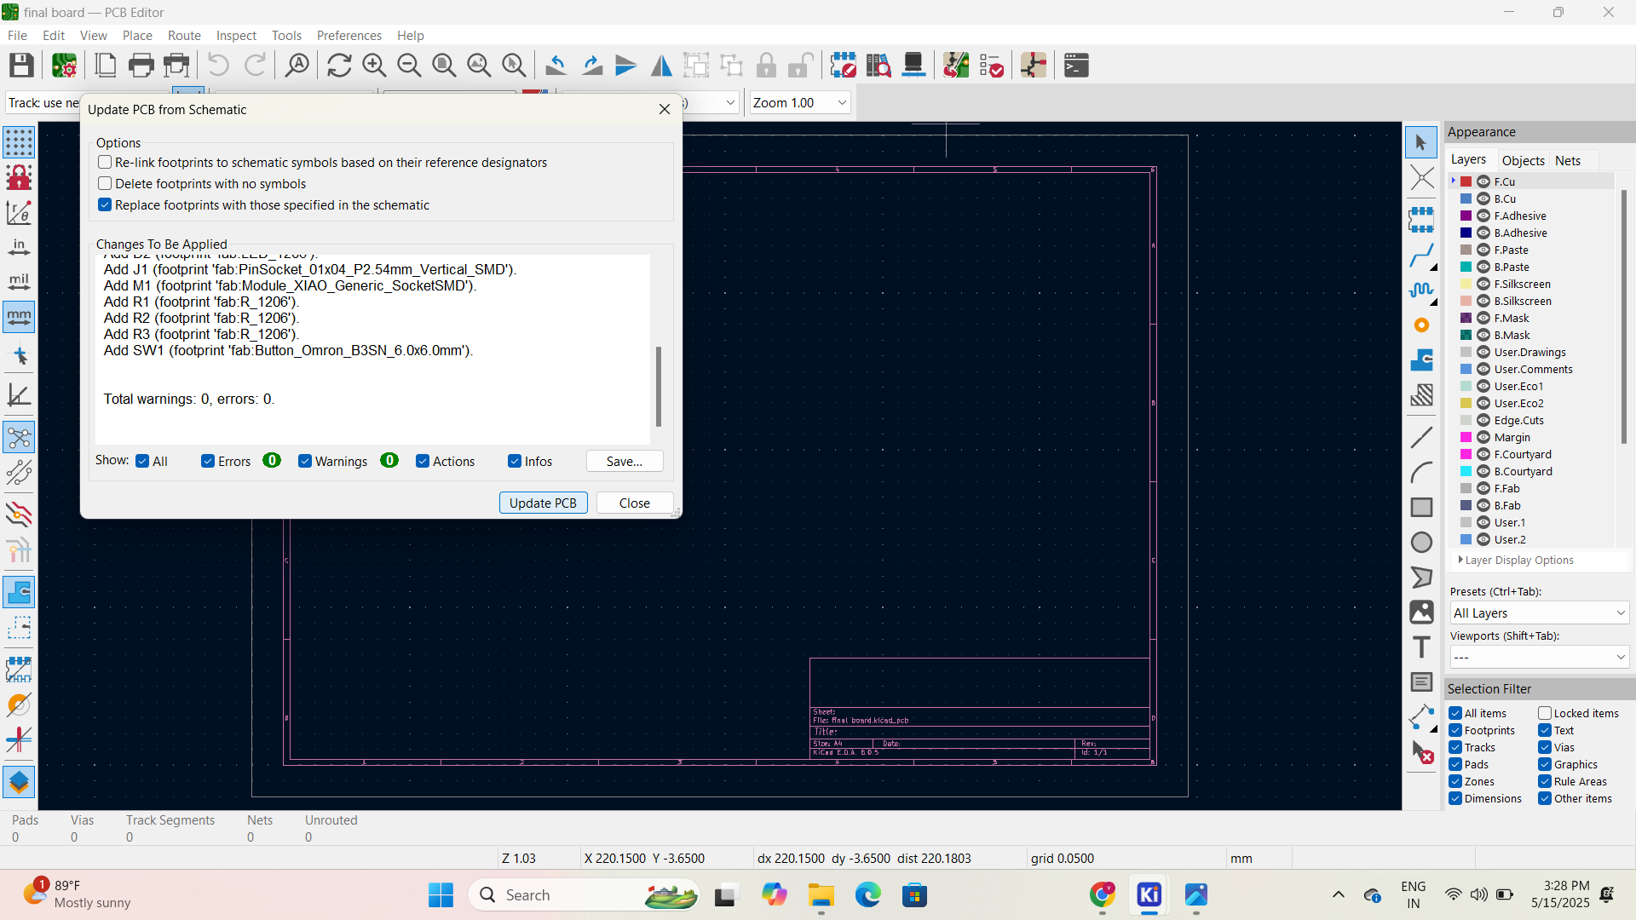Viewport: 1636px width, 920px height.
Task: Select the Delete tool icon
Action: coord(1421,751)
